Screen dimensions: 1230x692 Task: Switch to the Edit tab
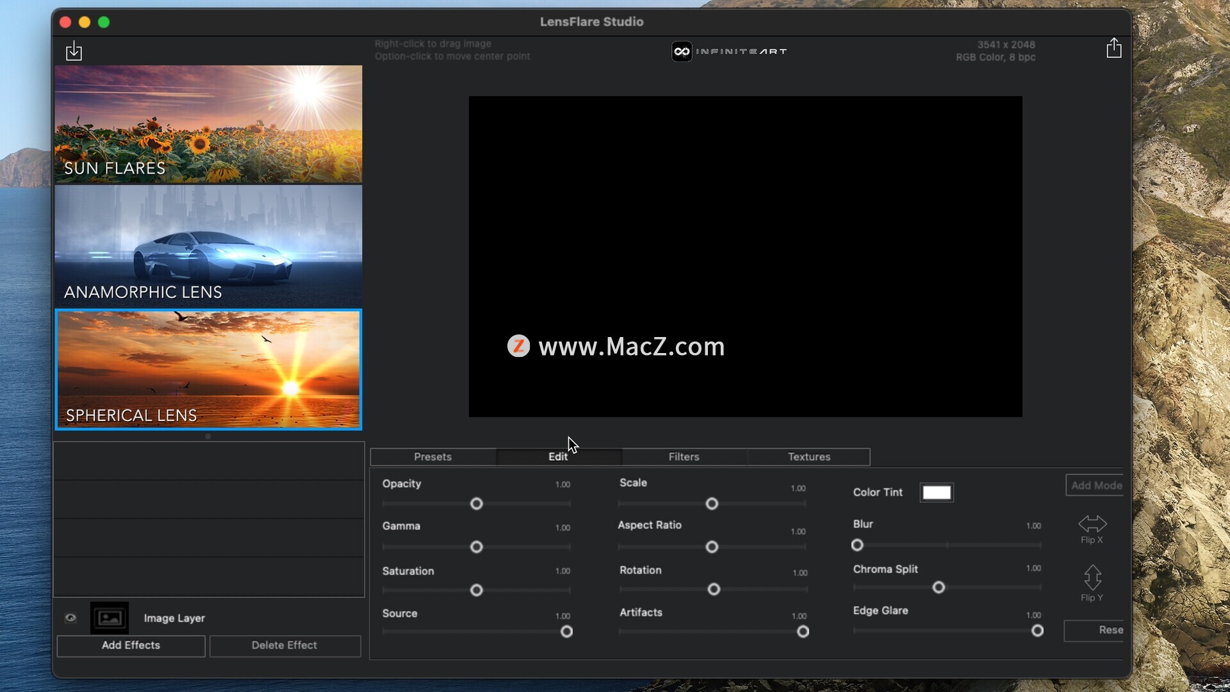558,457
